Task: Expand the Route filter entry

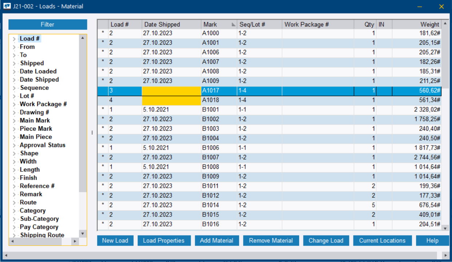Action: point(14,202)
